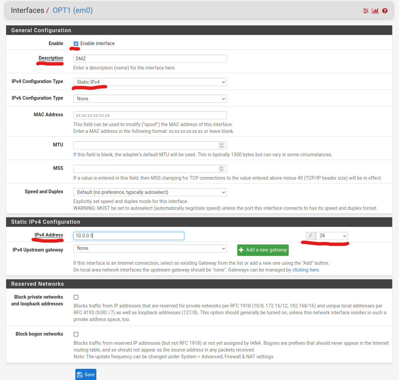The height and width of the screenshot is (380, 399).
Task: Click the Static IPv4 Configuration header
Action: [199, 222]
